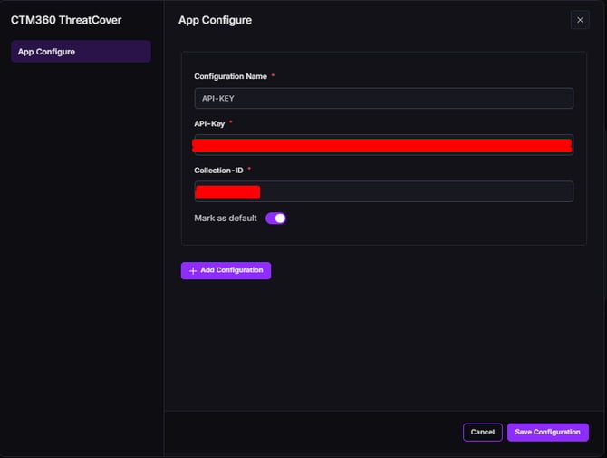Click the App Configure heading text
This screenshot has height=458, width=607.
(216, 20)
